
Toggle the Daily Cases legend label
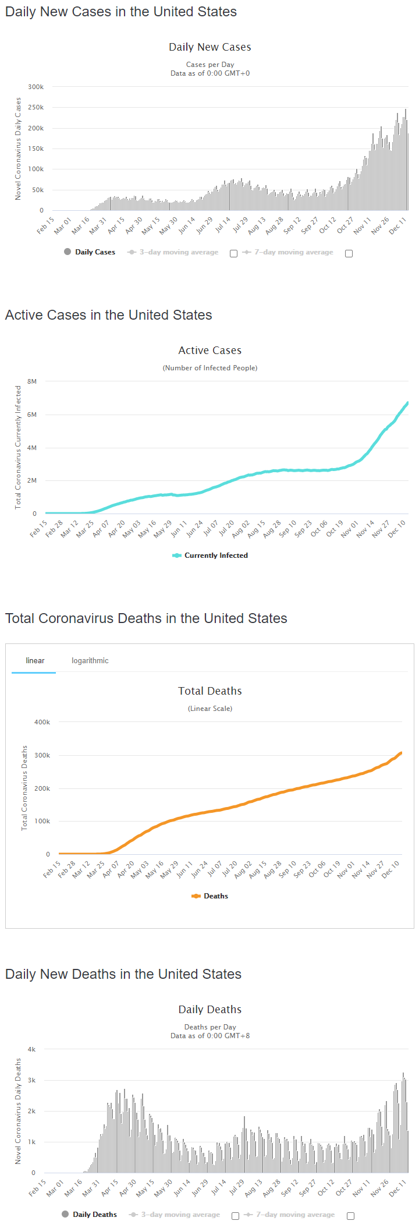coord(95,252)
